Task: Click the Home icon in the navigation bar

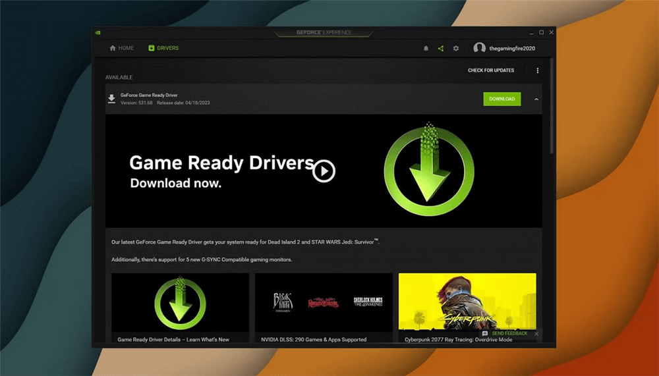Action: coord(113,48)
